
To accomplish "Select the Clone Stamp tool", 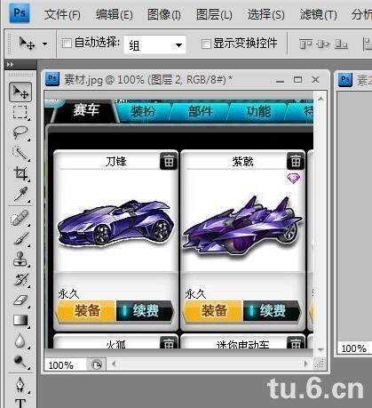I will click(20, 260).
